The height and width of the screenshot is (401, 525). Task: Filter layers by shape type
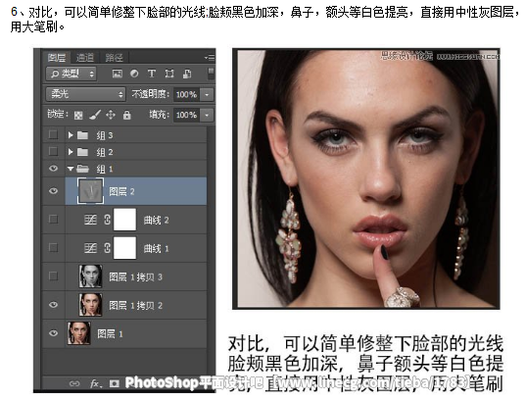point(169,74)
